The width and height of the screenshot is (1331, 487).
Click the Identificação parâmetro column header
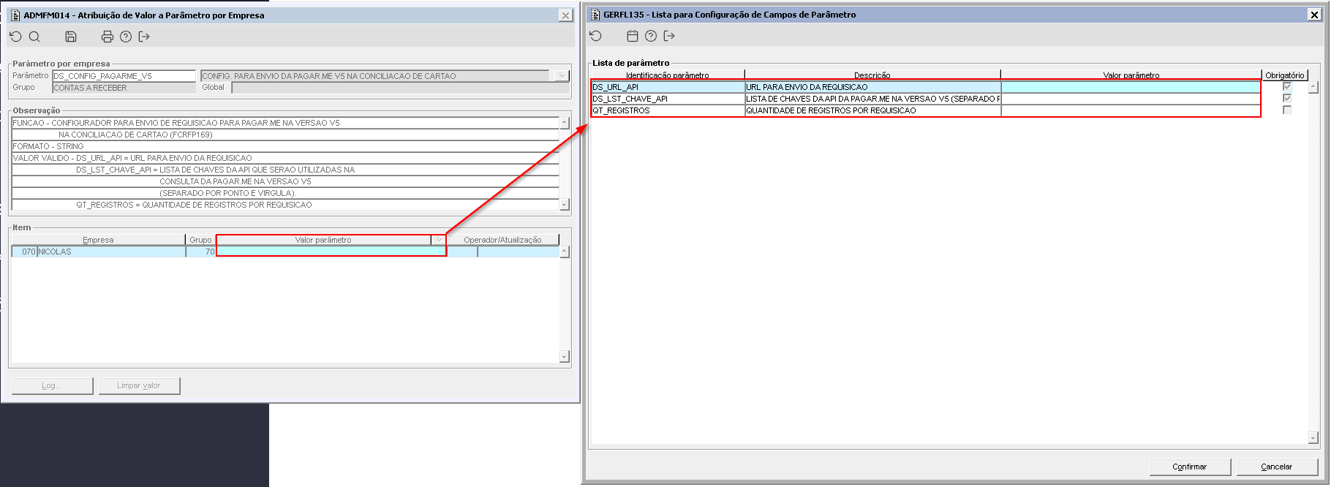(668, 75)
